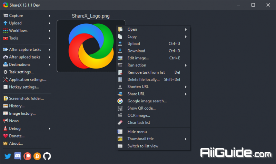Click the Capture camera icon
Image resolution: width=276 pixels, height=164 pixels.
[6, 16]
